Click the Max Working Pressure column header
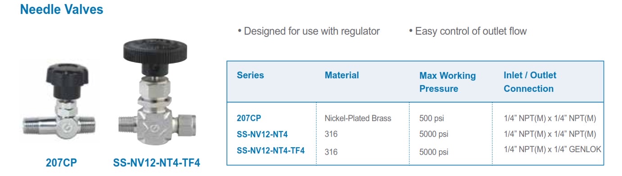The width and height of the screenshot is (622, 176). [x=447, y=82]
